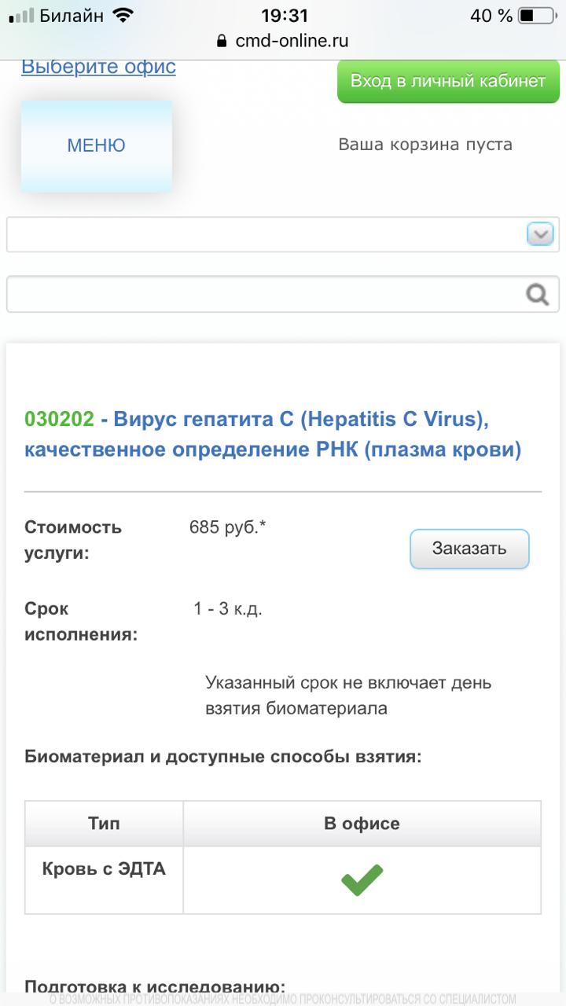Follow the Выберите офис link
The width and height of the screenshot is (566, 1006).
click(x=98, y=67)
